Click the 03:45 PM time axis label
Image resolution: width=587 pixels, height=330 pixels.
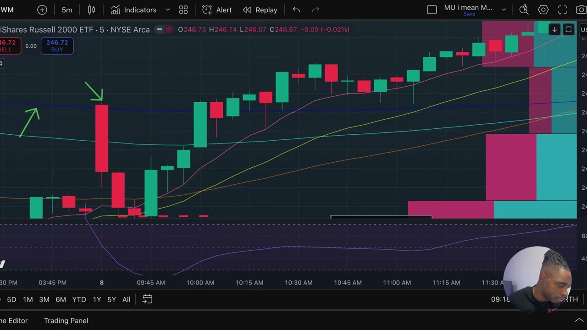[53, 282]
